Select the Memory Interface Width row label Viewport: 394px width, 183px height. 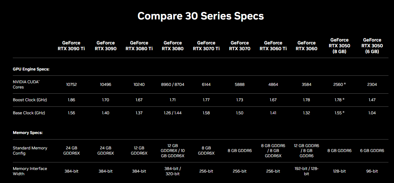pos(30,171)
